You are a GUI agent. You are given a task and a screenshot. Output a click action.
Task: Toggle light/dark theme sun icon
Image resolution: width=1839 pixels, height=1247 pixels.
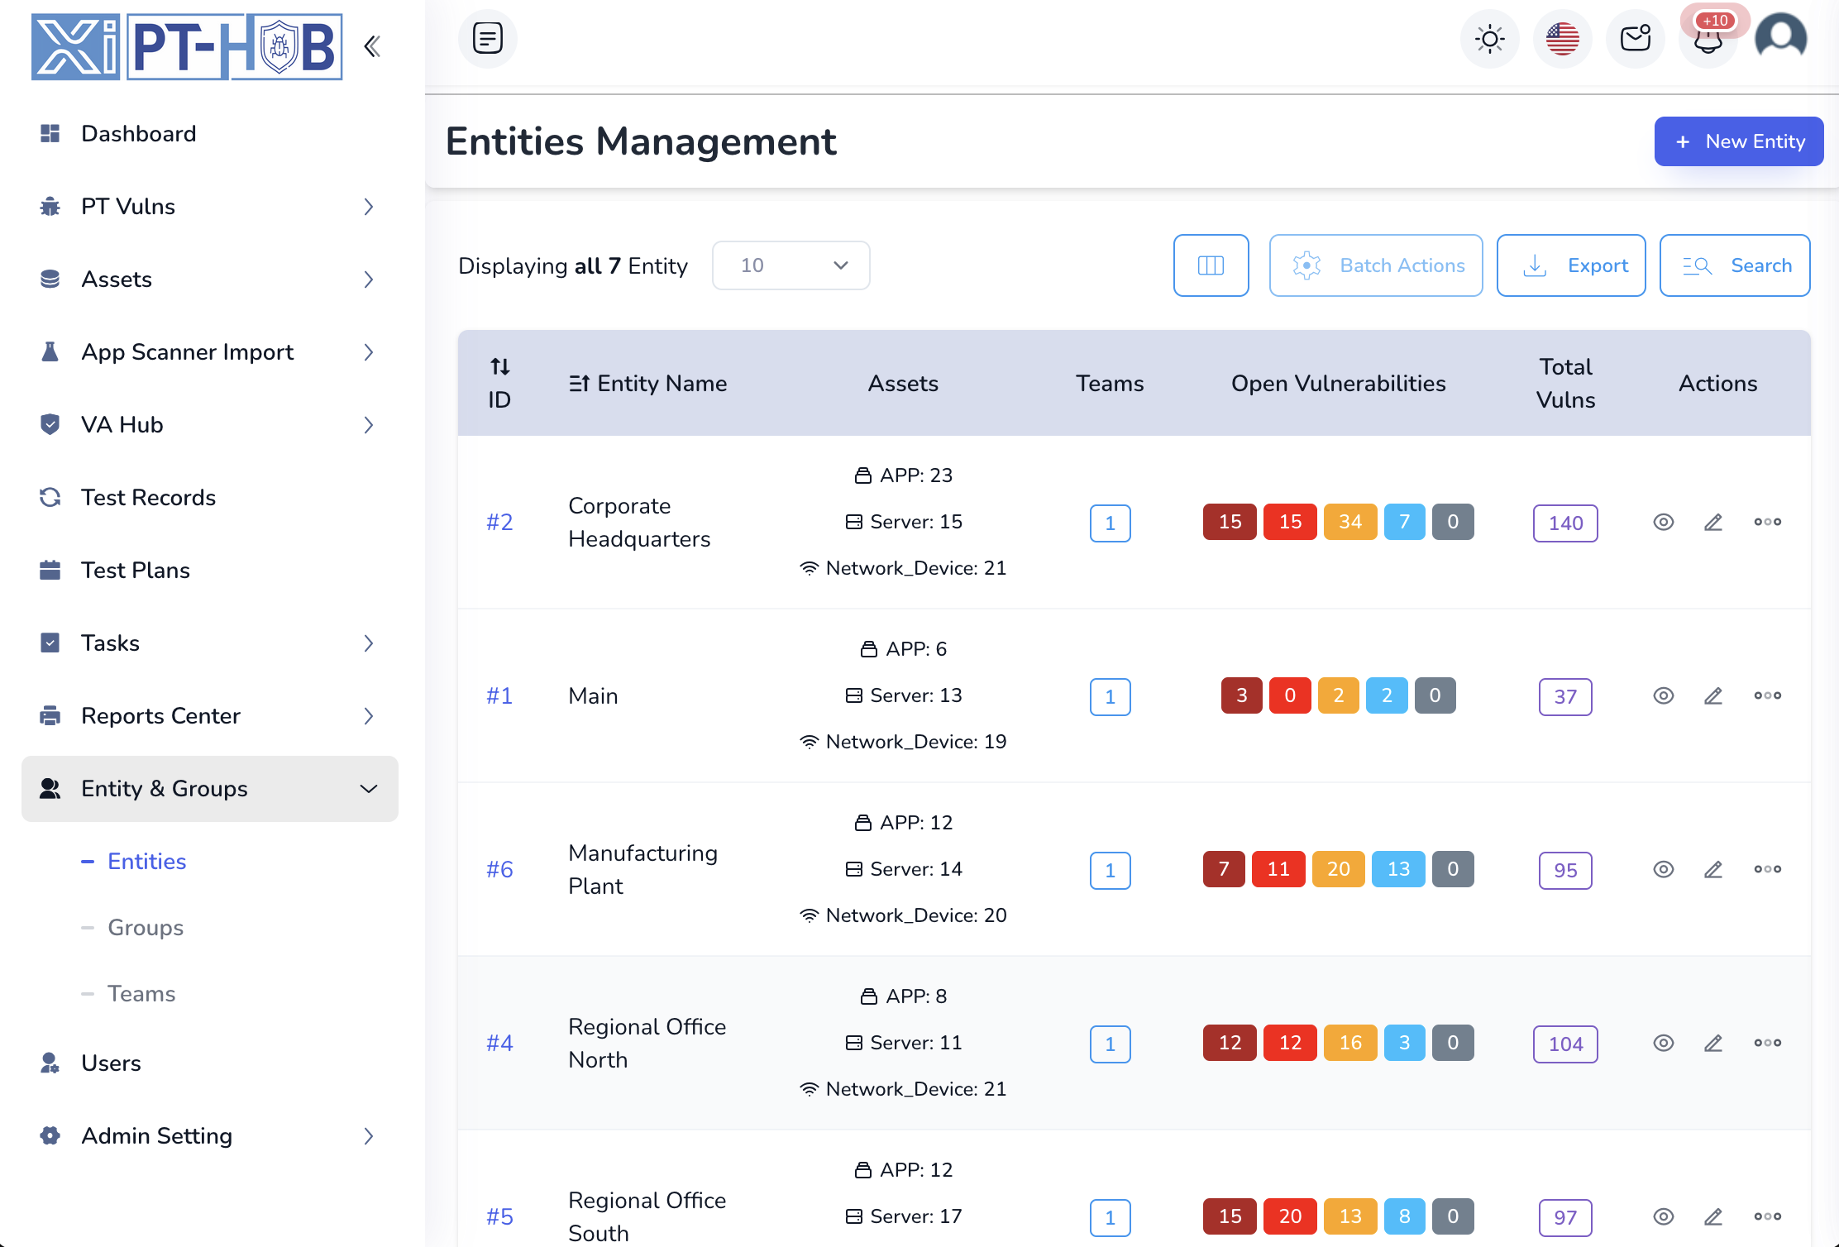click(x=1490, y=39)
